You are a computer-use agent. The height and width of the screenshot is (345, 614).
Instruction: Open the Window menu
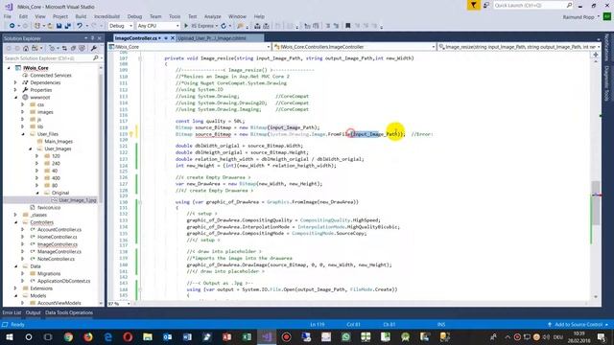click(x=237, y=16)
